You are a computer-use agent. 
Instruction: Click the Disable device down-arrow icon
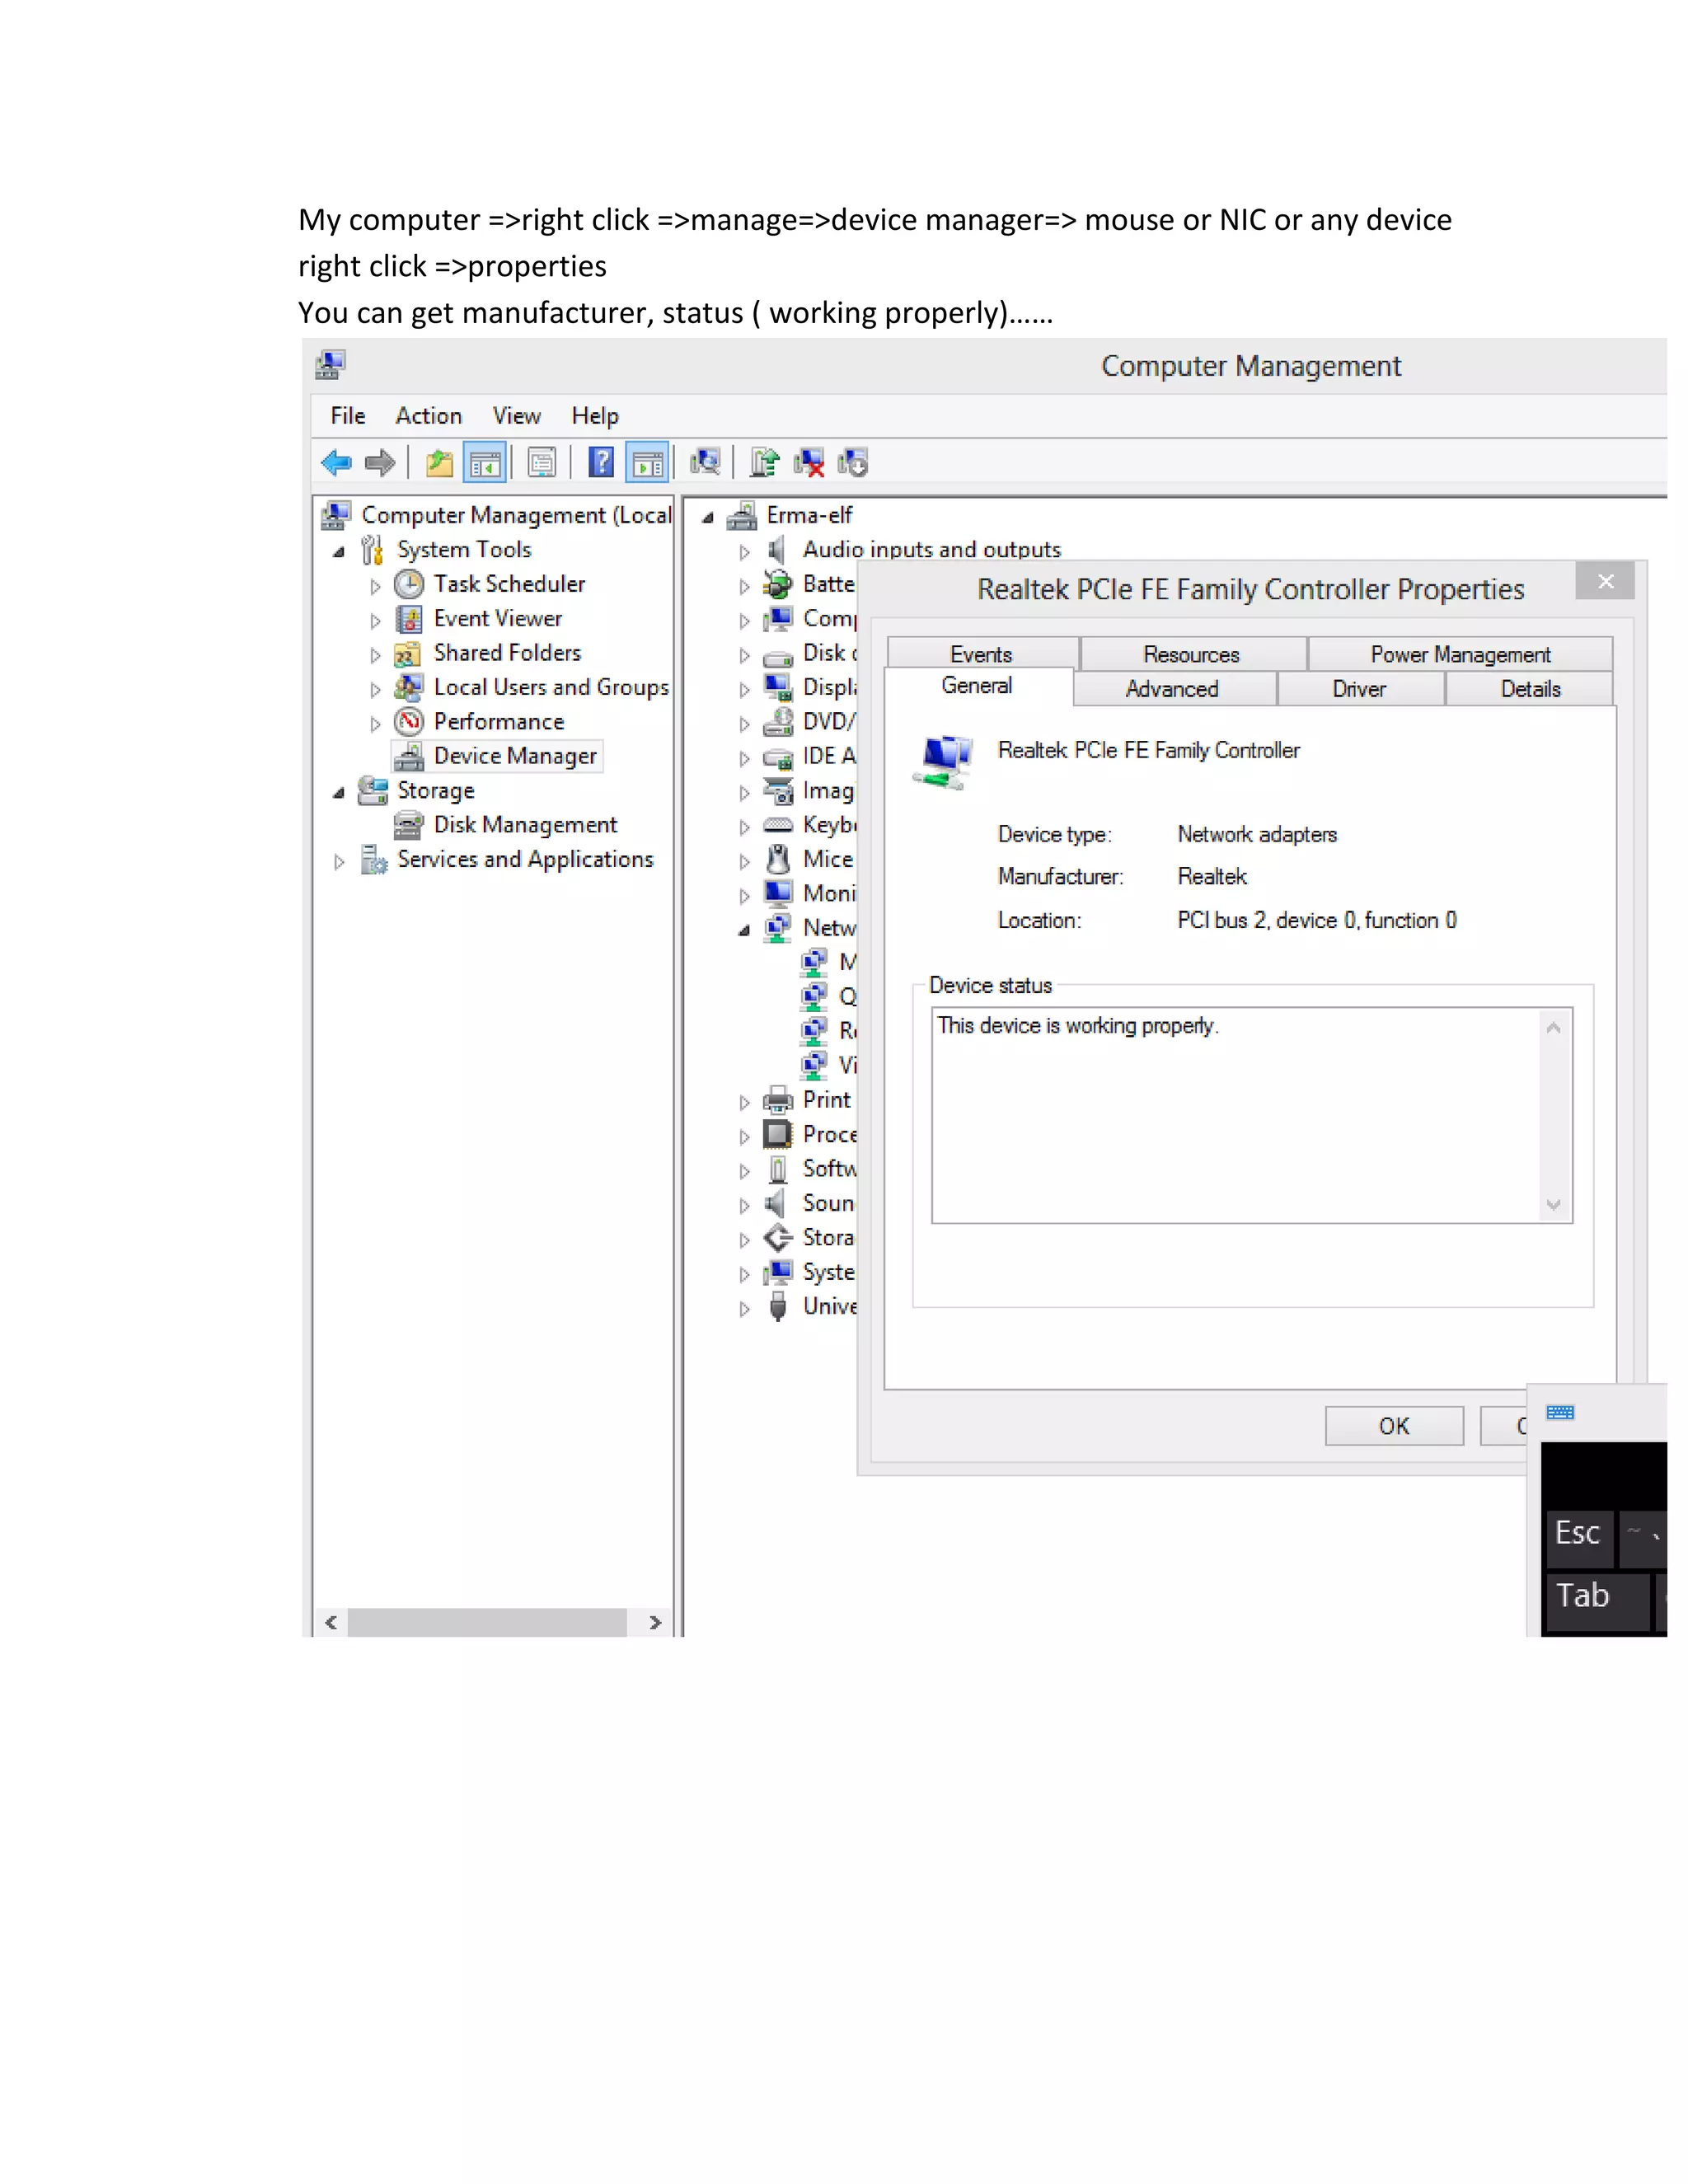[853, 463]
